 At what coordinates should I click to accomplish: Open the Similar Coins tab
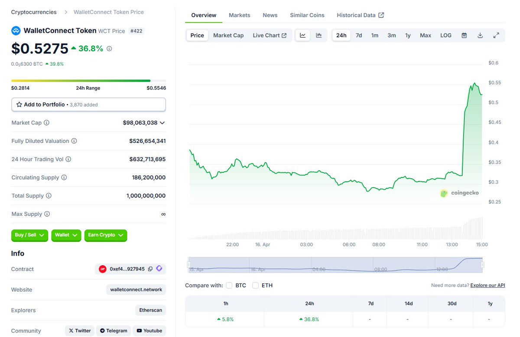pyautogui.click(x=307, y=15)
